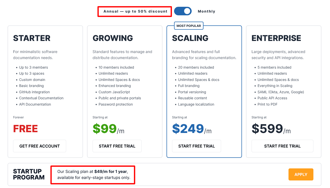The width and height of the screenshot is (330, 188).
Task: Click the MOST POPULAR badge
Action: coord(189,26)
